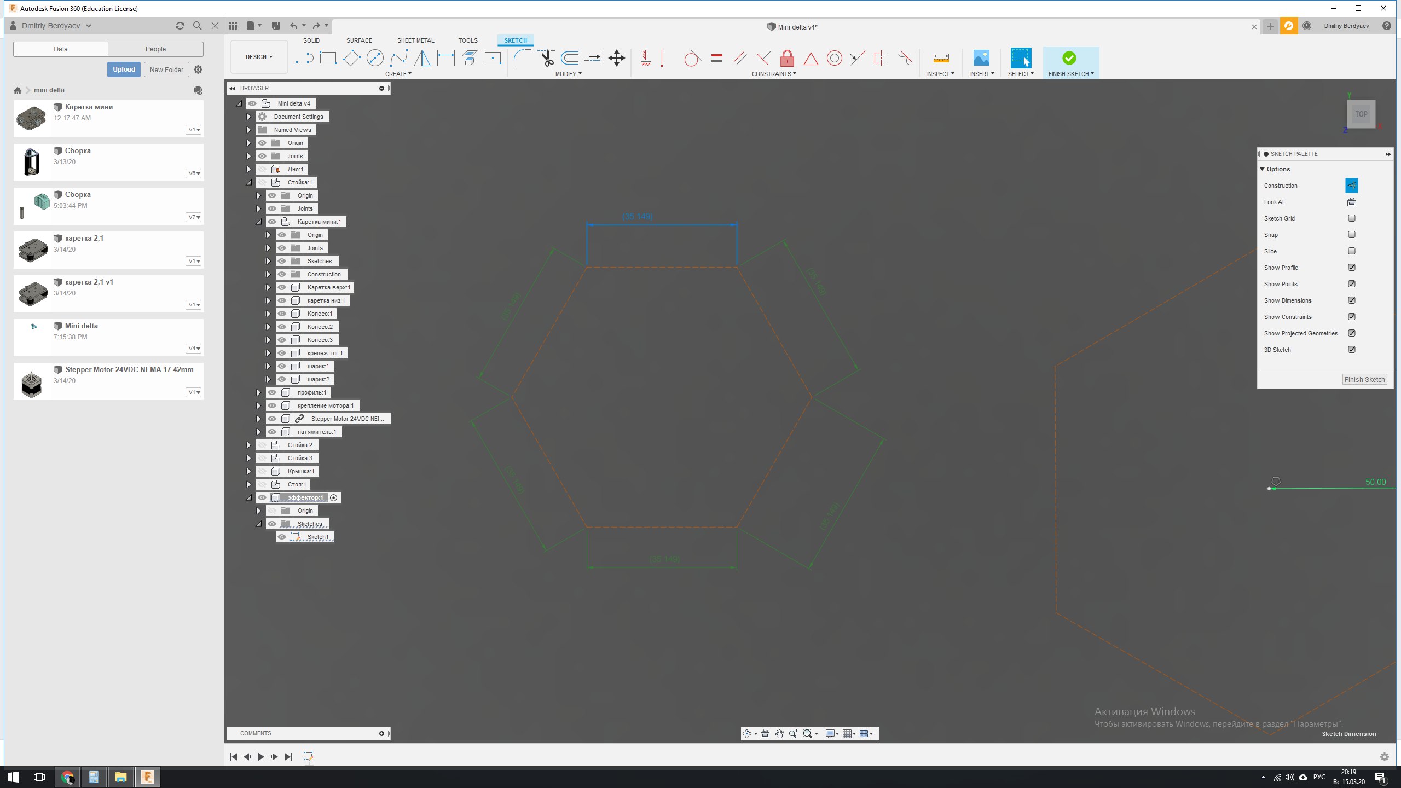The image size is (1401, 788).
Task: Uncheck Show Dimensions option
Action: point(1352,300)
